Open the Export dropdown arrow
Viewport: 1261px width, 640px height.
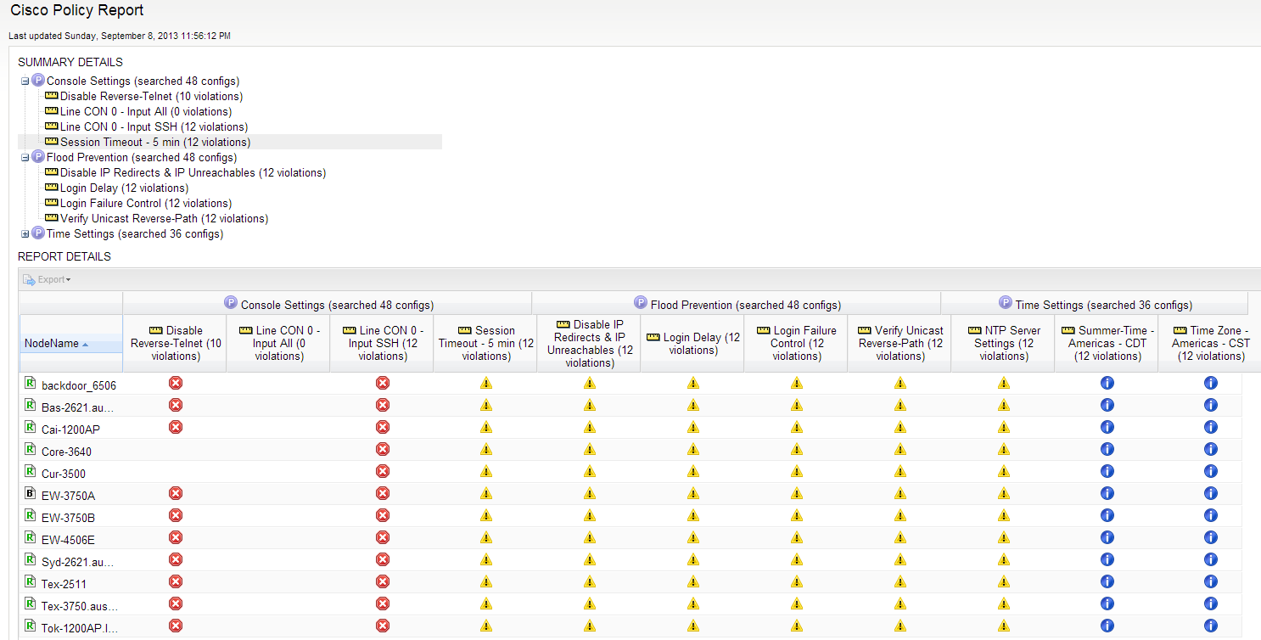click(69, 280)
